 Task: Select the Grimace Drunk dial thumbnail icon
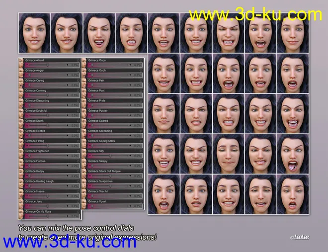(x=21, y=123)
